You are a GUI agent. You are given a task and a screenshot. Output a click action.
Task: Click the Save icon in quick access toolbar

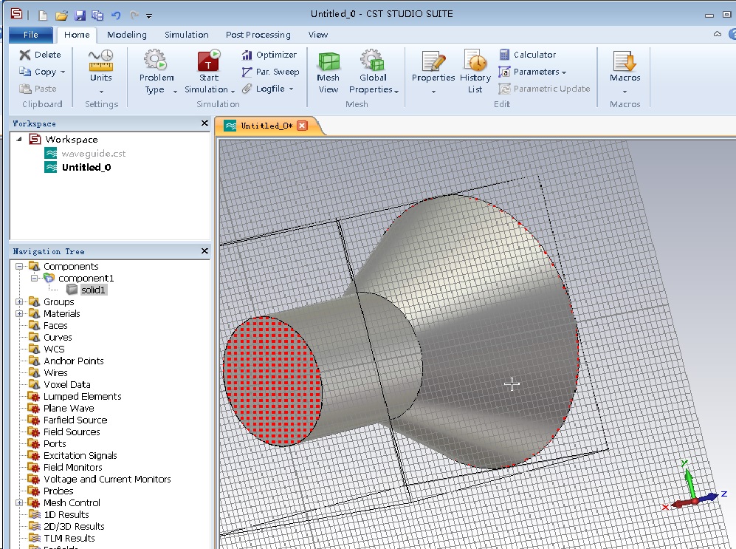click(x=80, y=16)
